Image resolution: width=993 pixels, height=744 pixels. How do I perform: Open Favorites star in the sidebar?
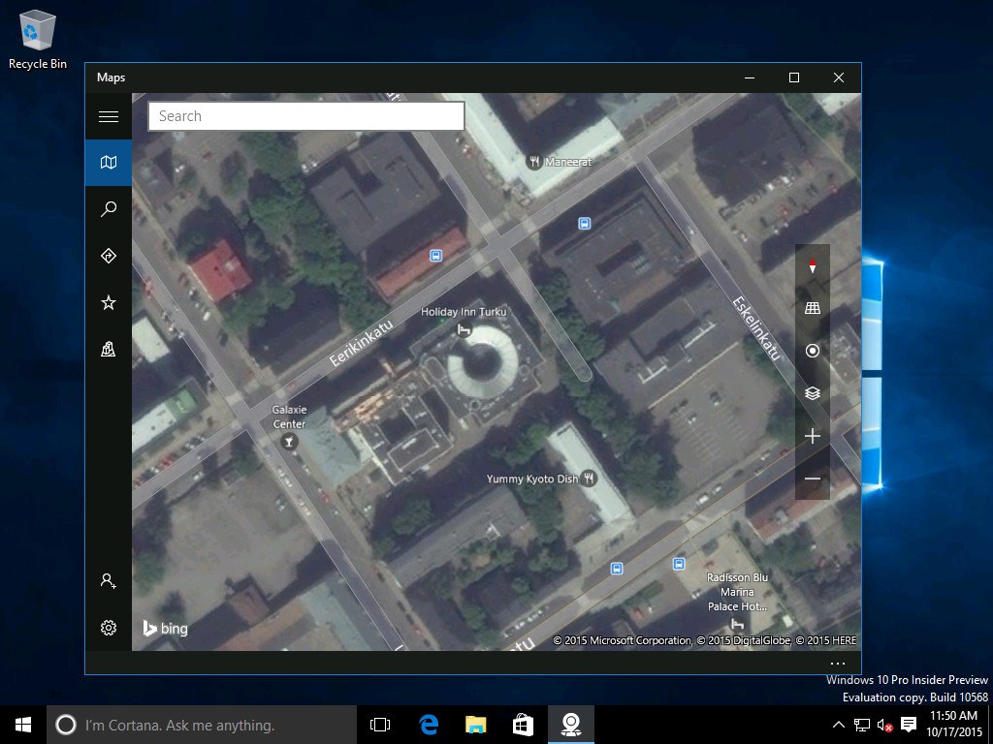tap(109, 303)
